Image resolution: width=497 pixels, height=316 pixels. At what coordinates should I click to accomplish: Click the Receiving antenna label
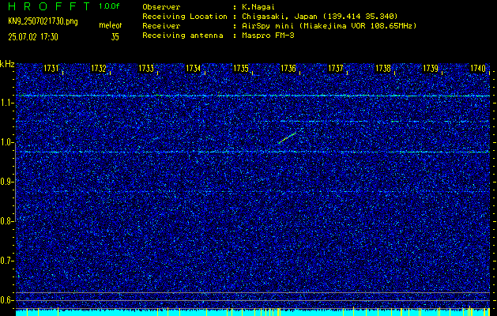[183, 36]
